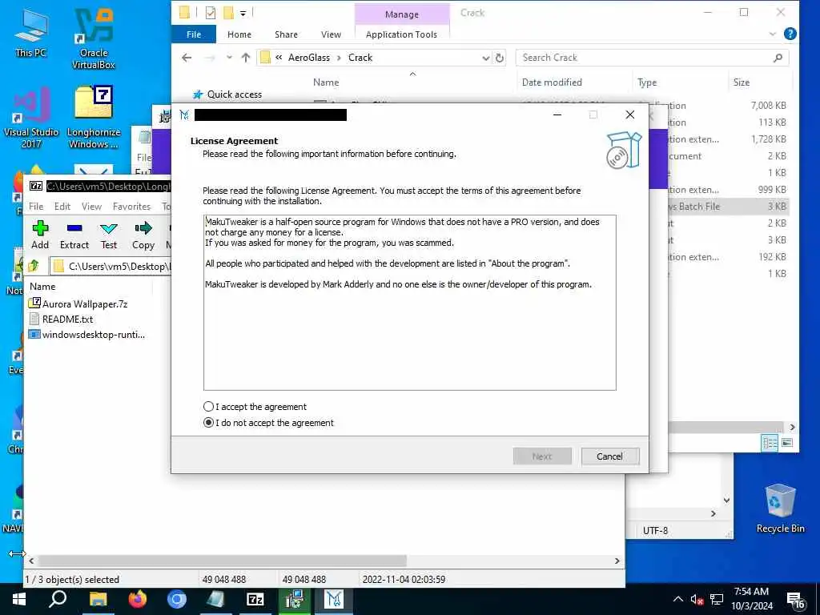
Task: Click the AeroGlass breadcrumb in address bar
Action: click(308, 58)
